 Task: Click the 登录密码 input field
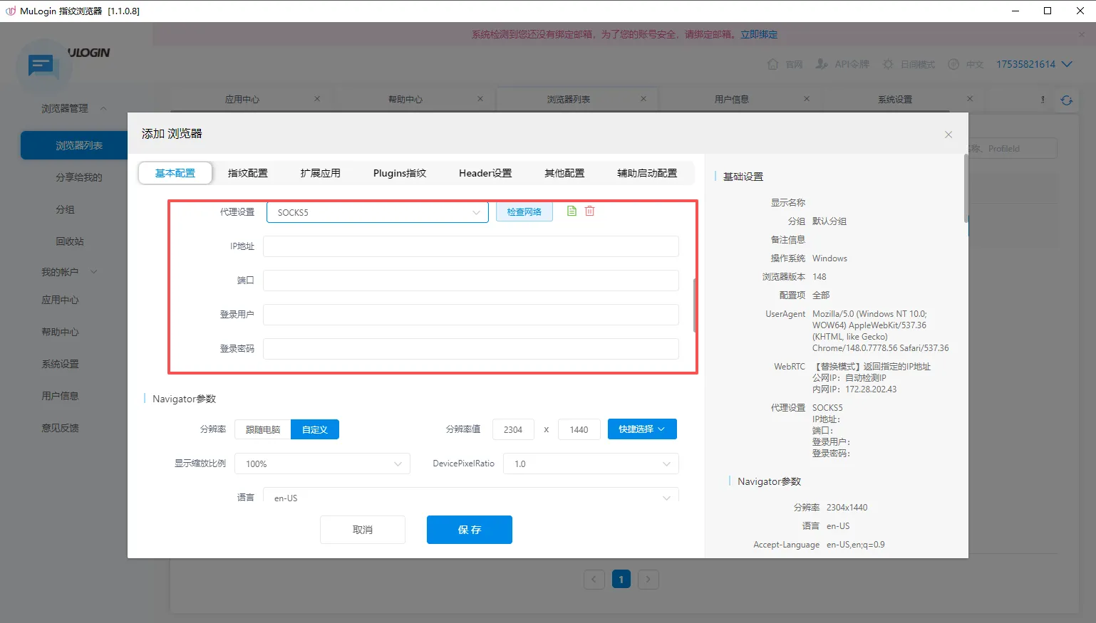[471, 349]
